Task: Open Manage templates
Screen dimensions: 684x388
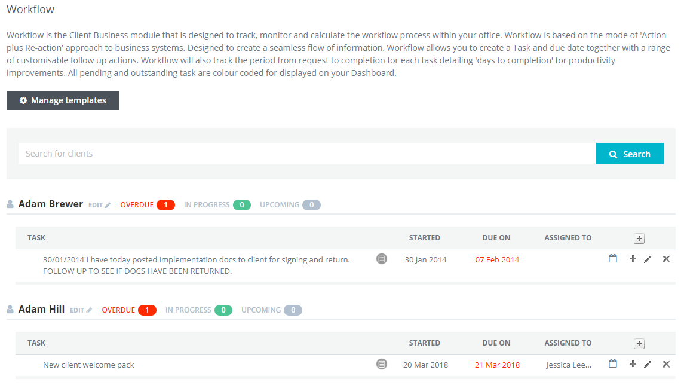Action: [63, 100]
